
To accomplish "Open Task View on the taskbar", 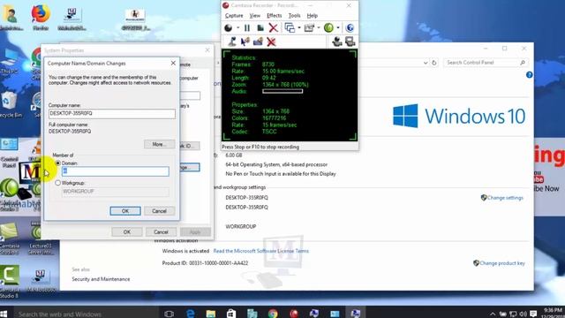I will 169,314.
